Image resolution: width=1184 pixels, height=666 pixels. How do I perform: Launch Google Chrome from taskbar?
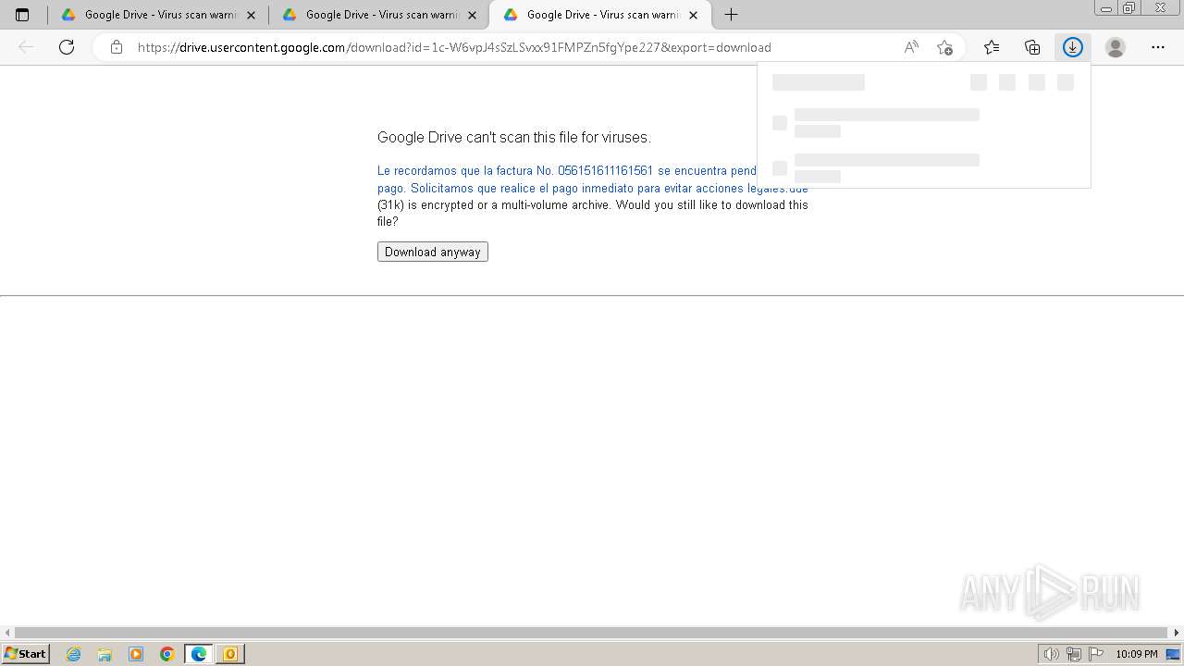click(167, 654)
